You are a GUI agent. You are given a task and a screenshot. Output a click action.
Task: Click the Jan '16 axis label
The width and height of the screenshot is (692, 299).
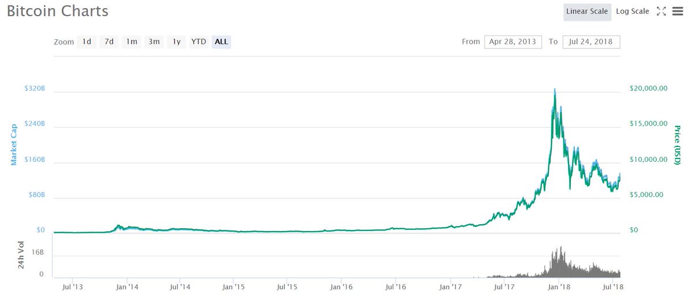coord(342,286)
